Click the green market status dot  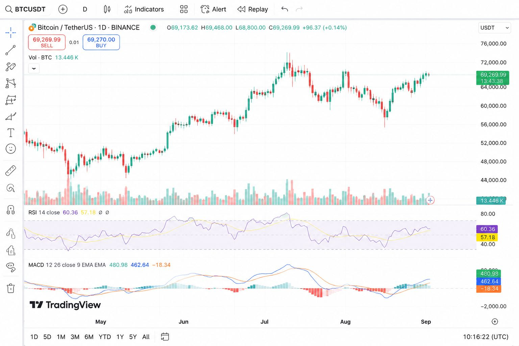(153, 28)
